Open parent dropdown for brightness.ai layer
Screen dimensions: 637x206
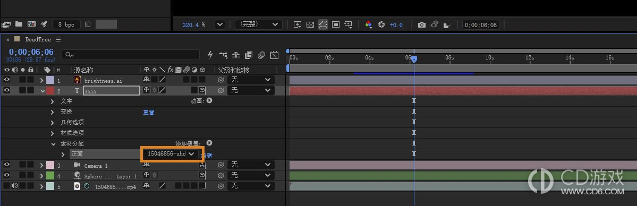(251, 80)
